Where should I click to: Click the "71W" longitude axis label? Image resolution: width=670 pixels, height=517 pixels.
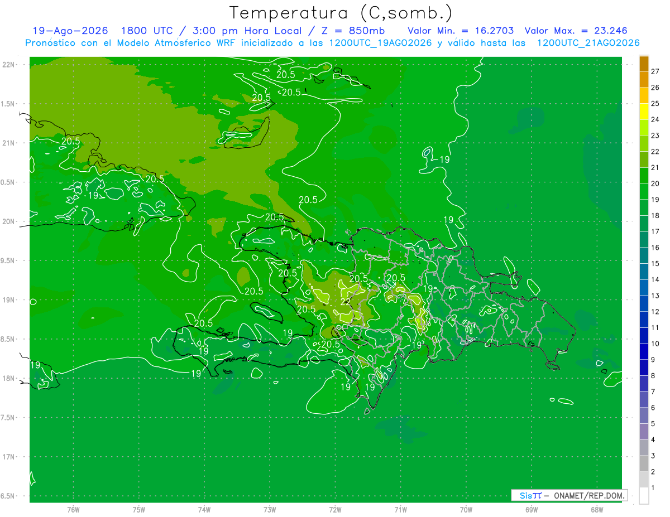[x=400, y=509]
